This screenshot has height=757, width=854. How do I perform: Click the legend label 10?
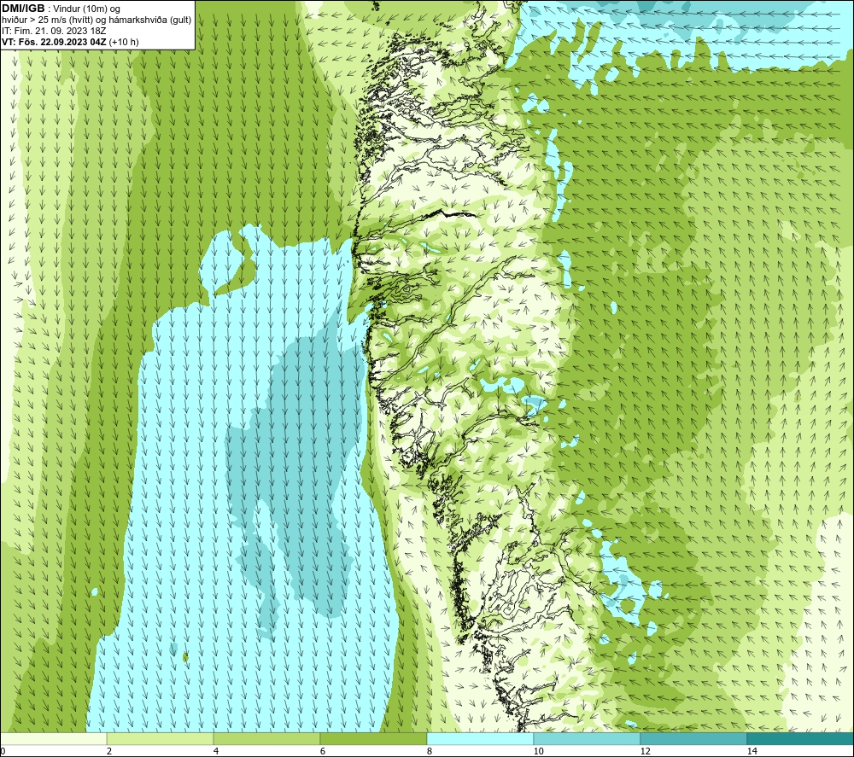pyautogui.click(x=538, y=752)
